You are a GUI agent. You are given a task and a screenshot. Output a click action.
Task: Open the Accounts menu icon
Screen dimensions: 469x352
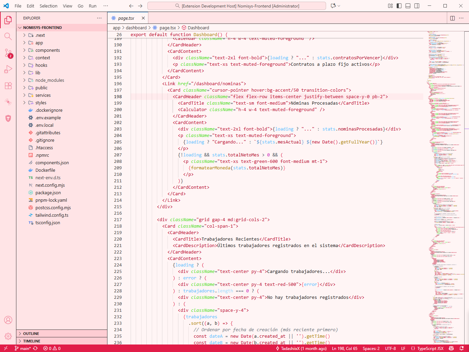(x=8, y=320)
